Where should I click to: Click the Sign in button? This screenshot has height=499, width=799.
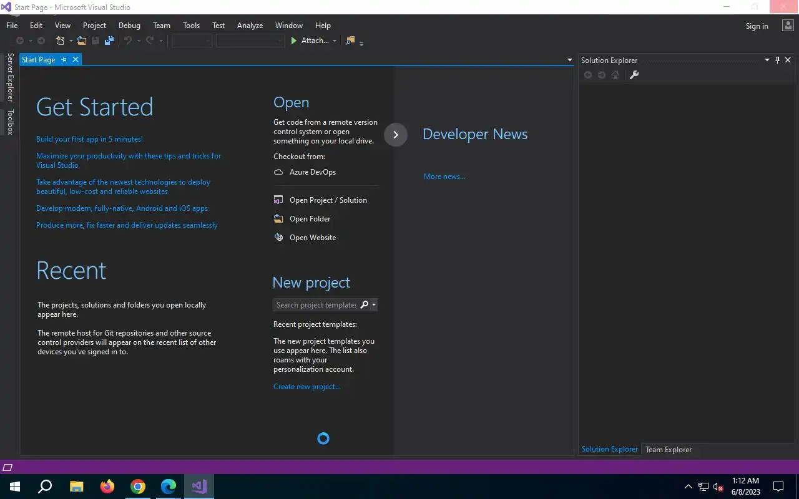click(x=757, y=26)
